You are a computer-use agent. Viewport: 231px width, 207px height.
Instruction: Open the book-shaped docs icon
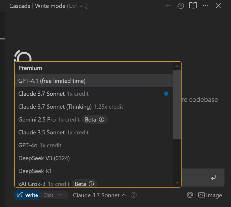tap(193, 6)
